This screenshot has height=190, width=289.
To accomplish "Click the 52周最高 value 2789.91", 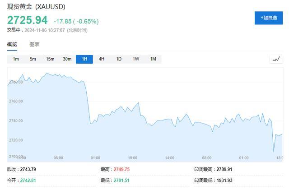I will point(224,169).
